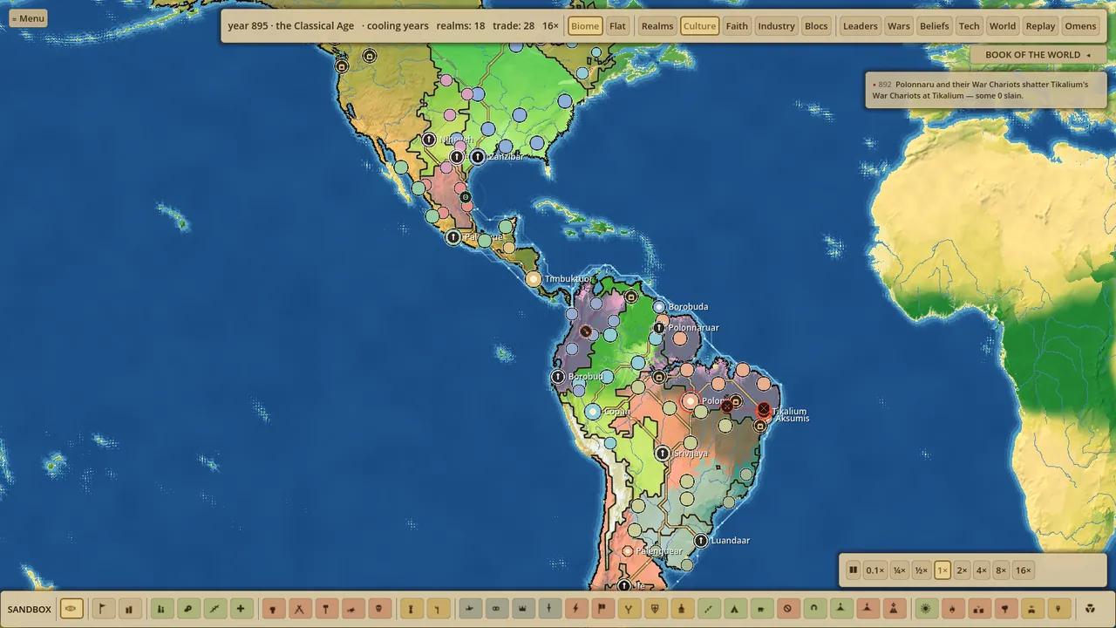Select the horseshoe arch tool
The height and width of the screenshot is (628, 1116).
[813, 609]
